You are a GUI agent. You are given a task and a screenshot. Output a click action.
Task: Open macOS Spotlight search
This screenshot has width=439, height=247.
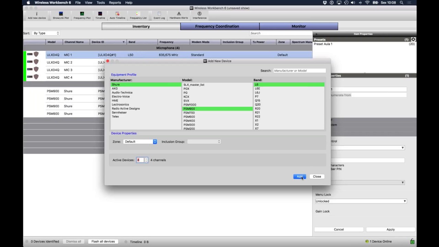click(x=402, y=3)
